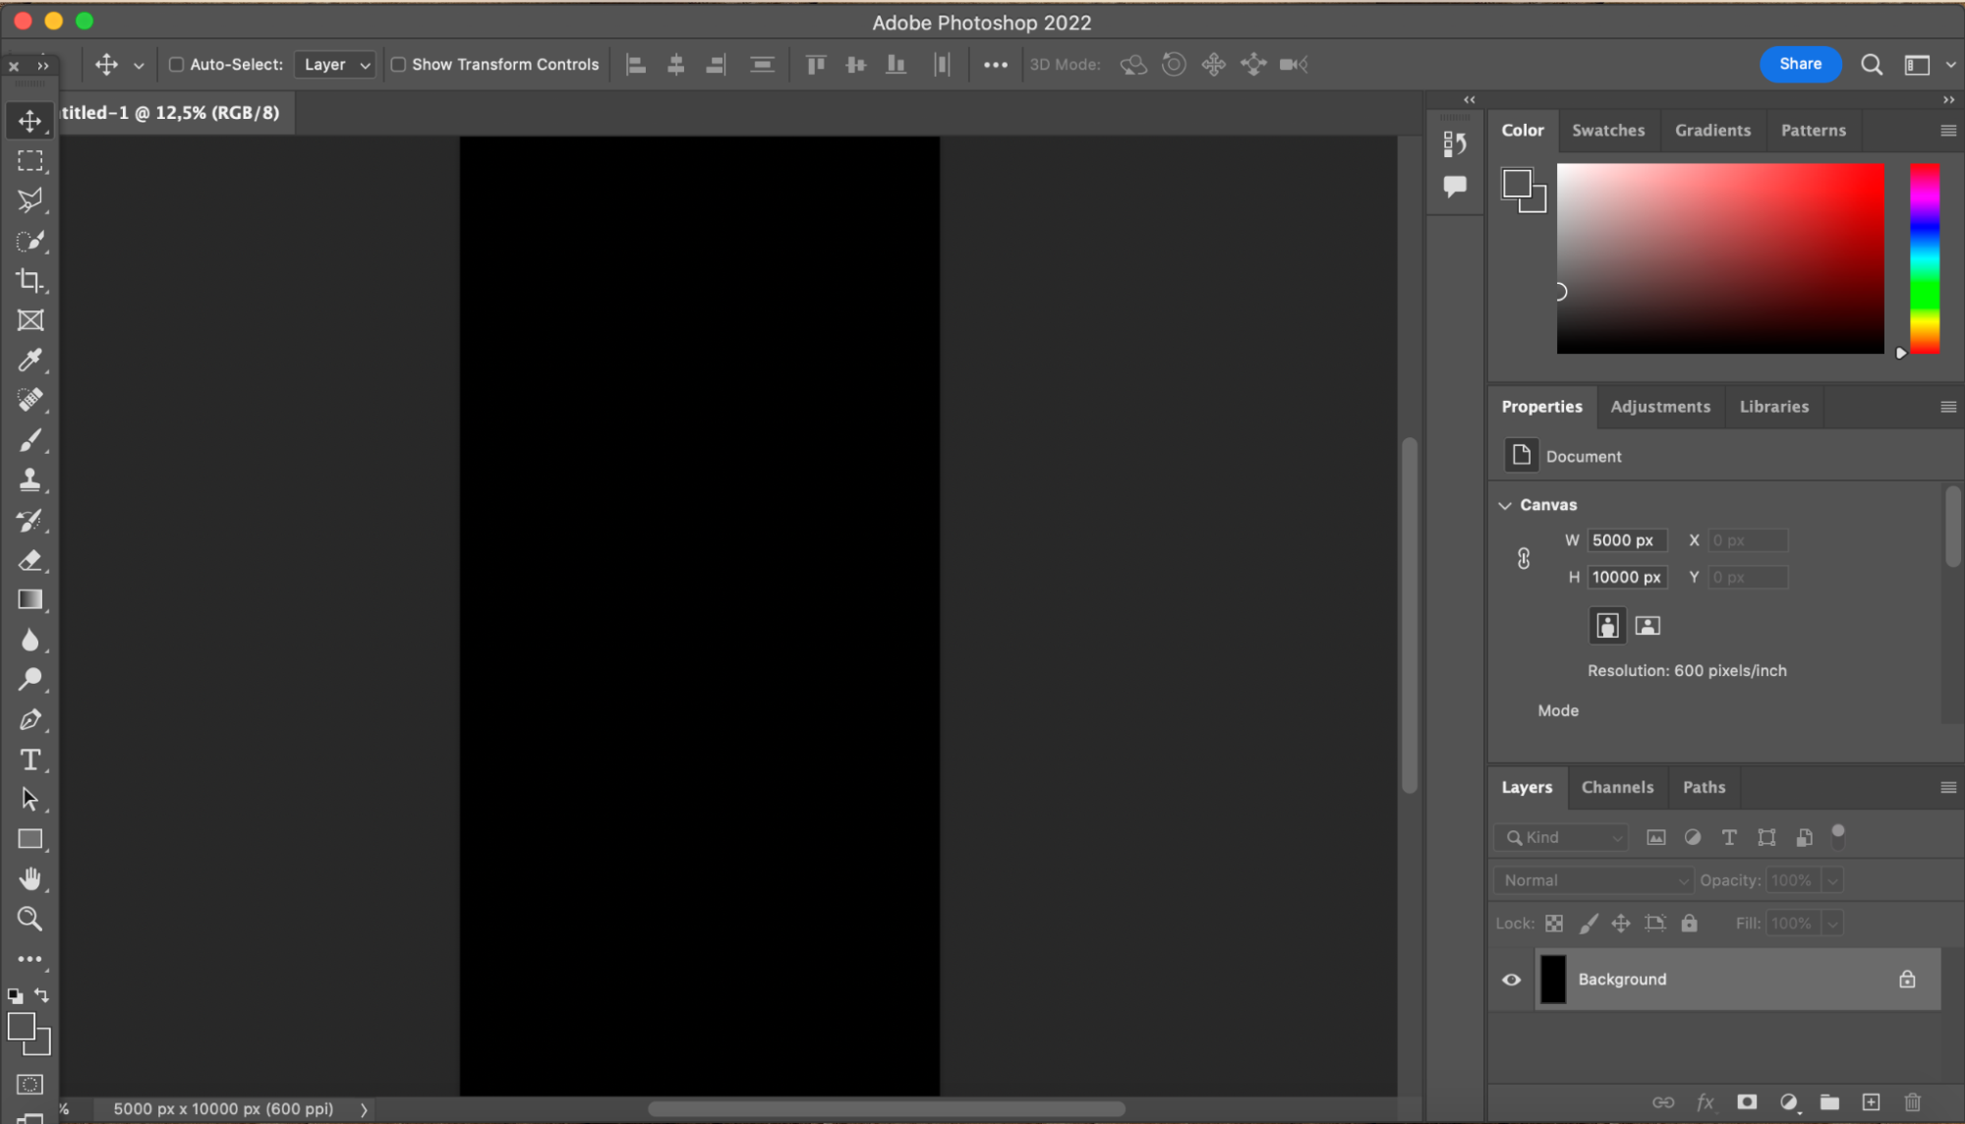Switch to the Swatches tab
1965x1124 pixels.
[1607, 131]
